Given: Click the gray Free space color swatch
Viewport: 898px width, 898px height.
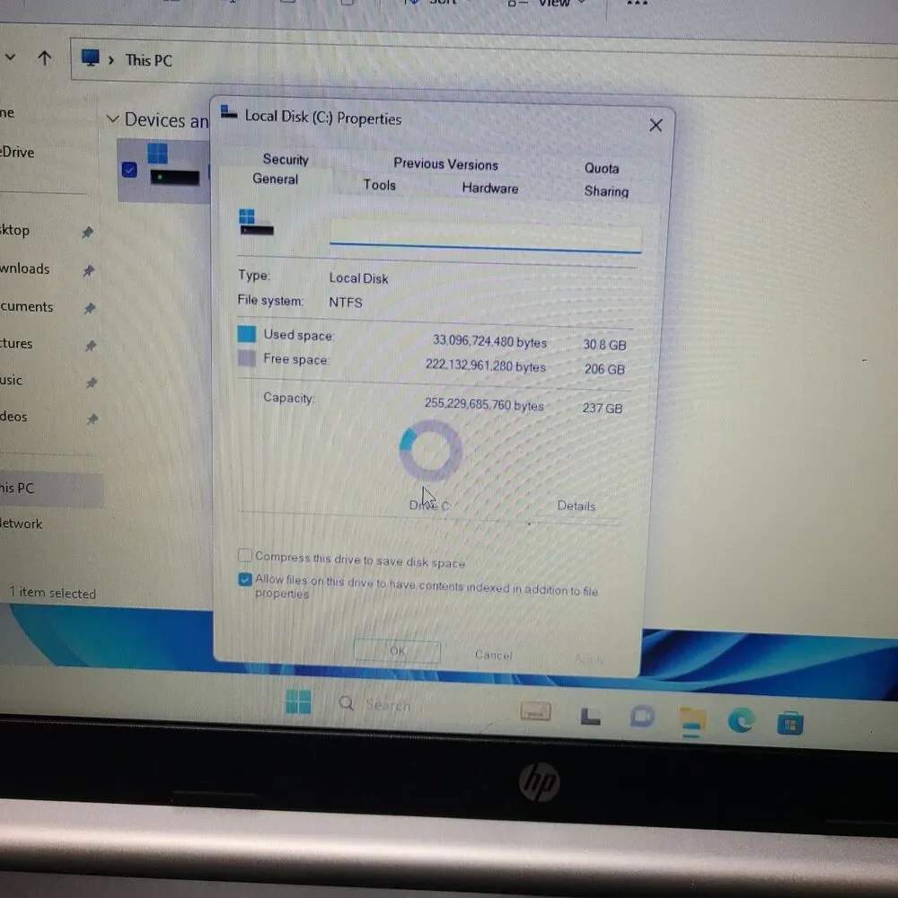Looking at the screenshot, I should [x=246, y=358].
